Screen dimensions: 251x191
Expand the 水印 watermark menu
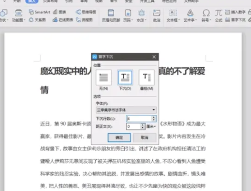pos(141,16)
